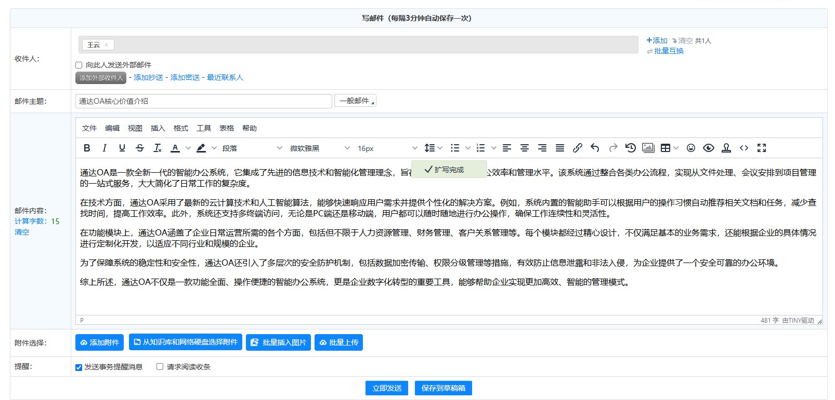835x400 pixels.
Task: Enable 向此人发送外部邮件 checkbox
Action: tap(79, 65)
